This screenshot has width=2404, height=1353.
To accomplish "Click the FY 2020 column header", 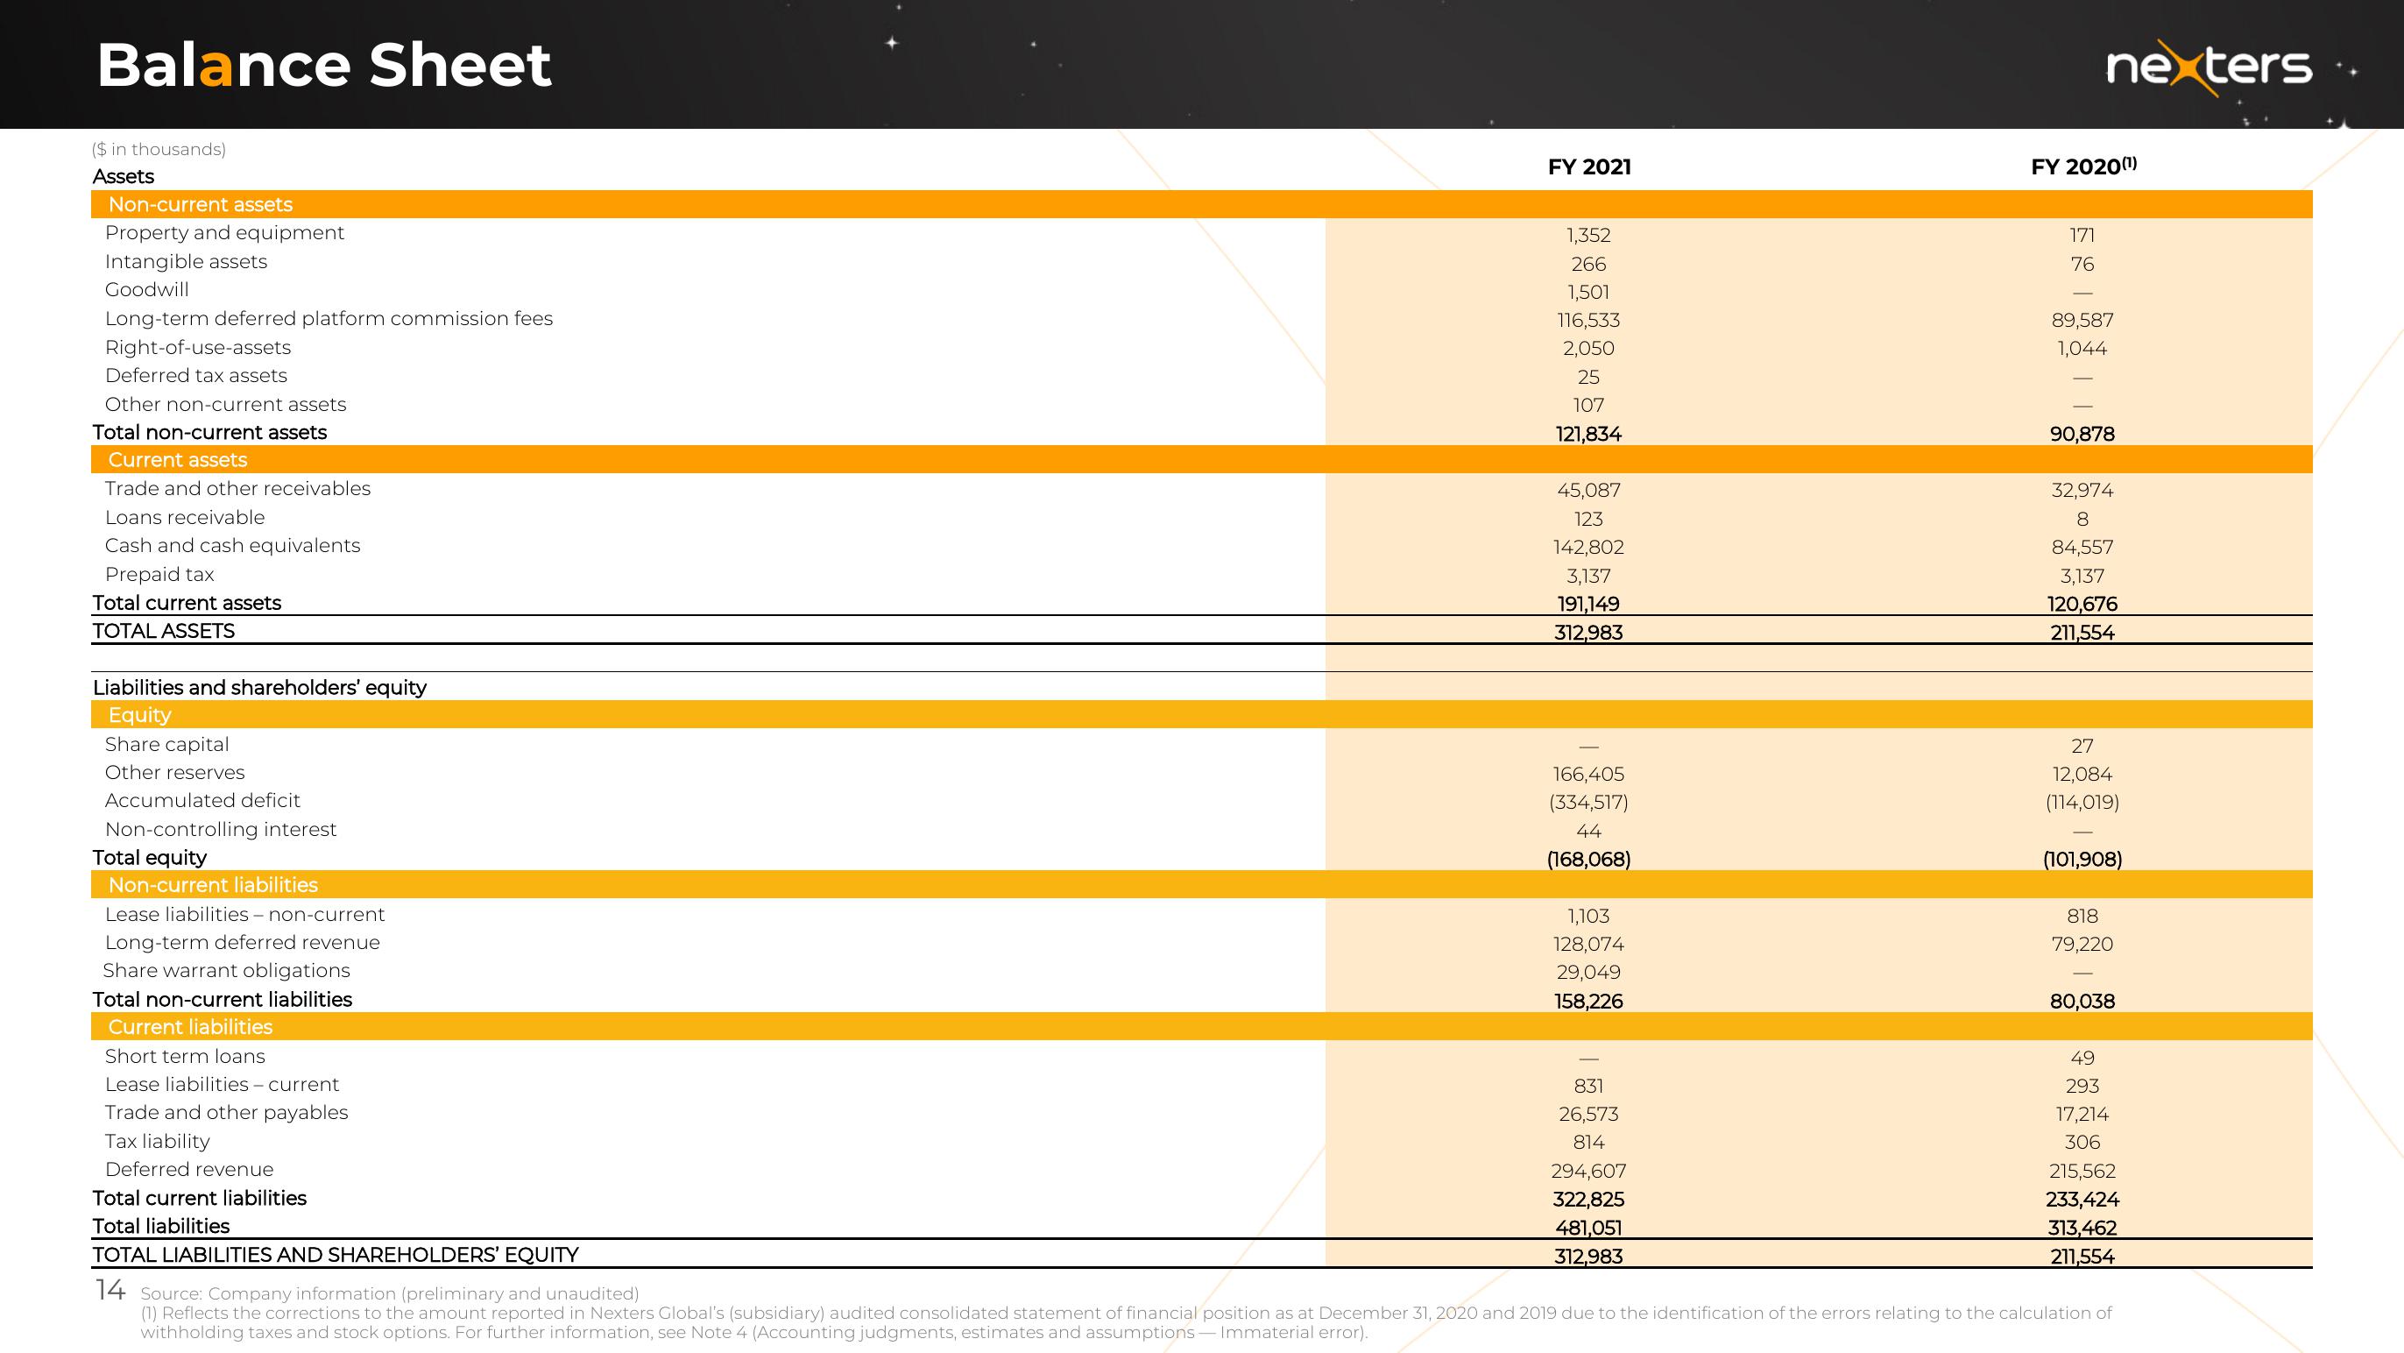I will pyautogui.click(x=2082, y=164).
